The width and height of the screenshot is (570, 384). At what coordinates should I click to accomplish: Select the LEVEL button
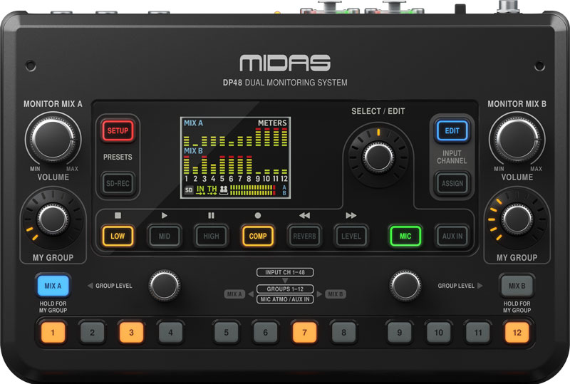coord(351,236)
